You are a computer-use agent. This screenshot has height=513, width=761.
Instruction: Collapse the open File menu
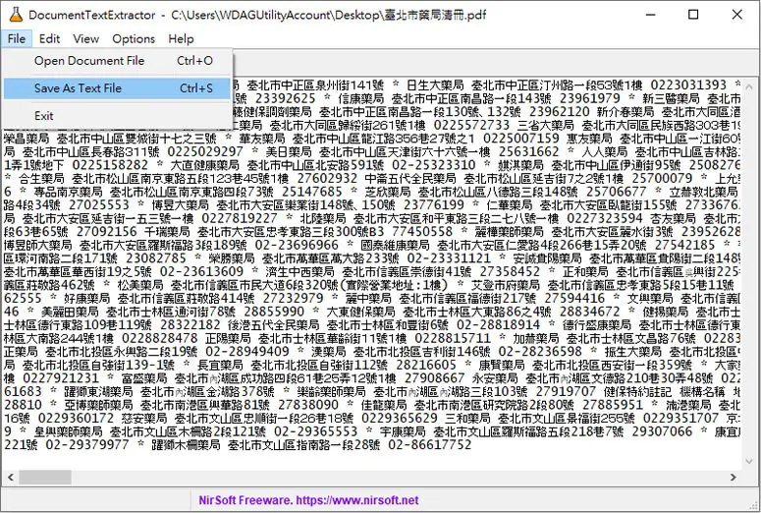17,39
